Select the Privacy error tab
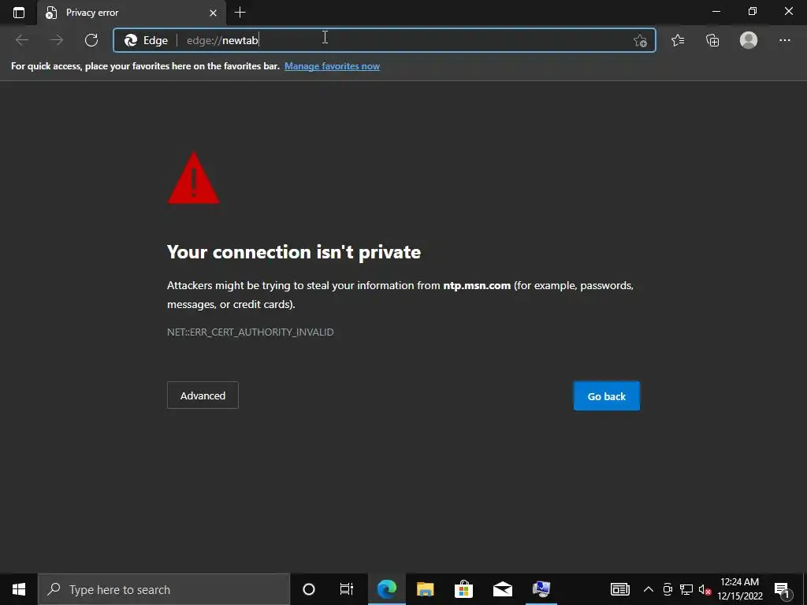This screenshot has height=605, width=807. point(132,13)
